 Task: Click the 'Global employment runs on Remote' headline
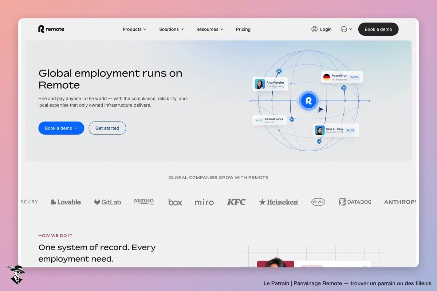click(110, 79)
